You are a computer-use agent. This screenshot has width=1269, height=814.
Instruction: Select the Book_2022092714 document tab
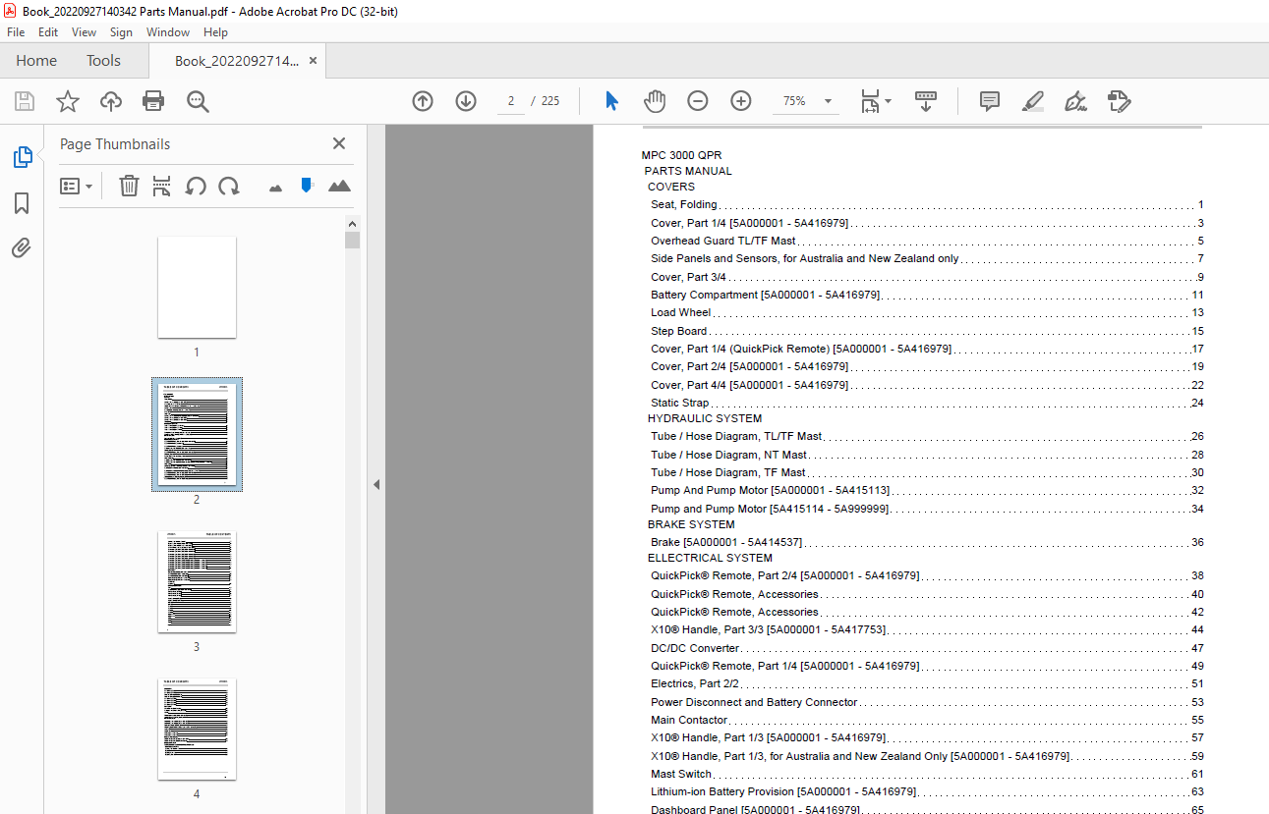[x=237, y=61]
